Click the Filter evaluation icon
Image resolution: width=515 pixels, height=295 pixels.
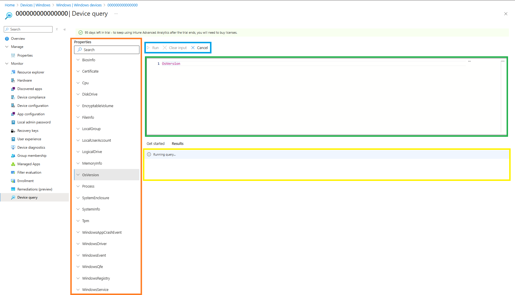(13, 172)
